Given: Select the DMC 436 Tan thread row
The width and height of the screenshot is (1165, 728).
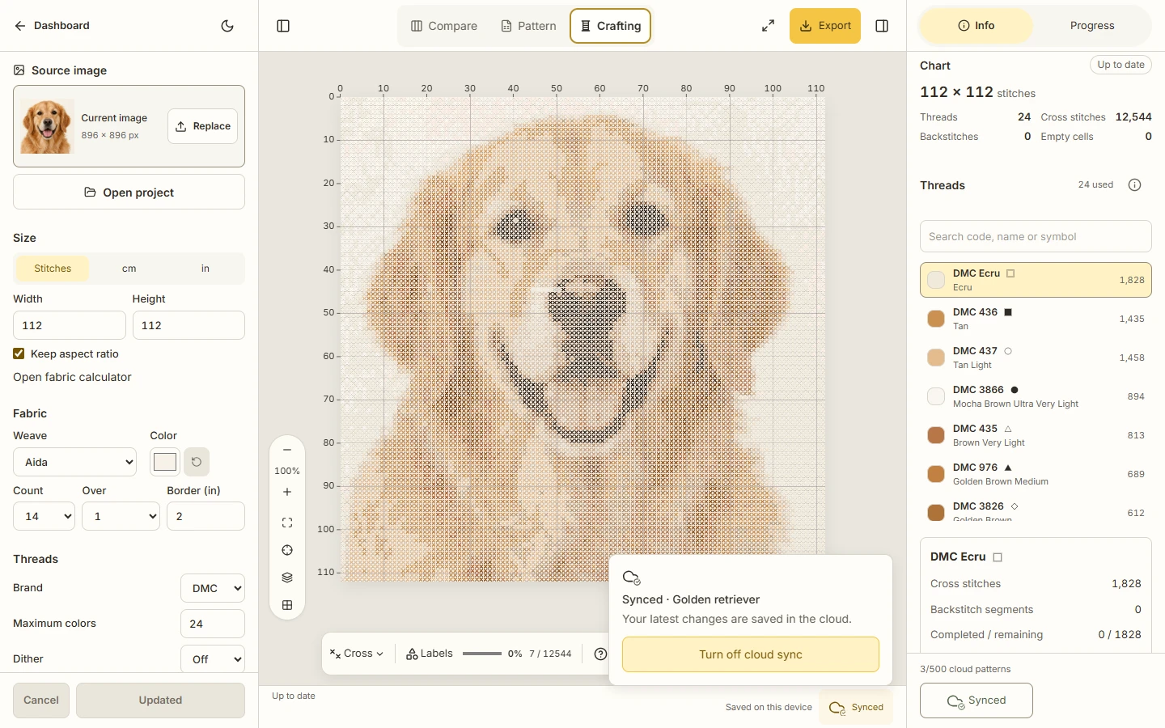Looking at the screenshot, I should 1036,319.
